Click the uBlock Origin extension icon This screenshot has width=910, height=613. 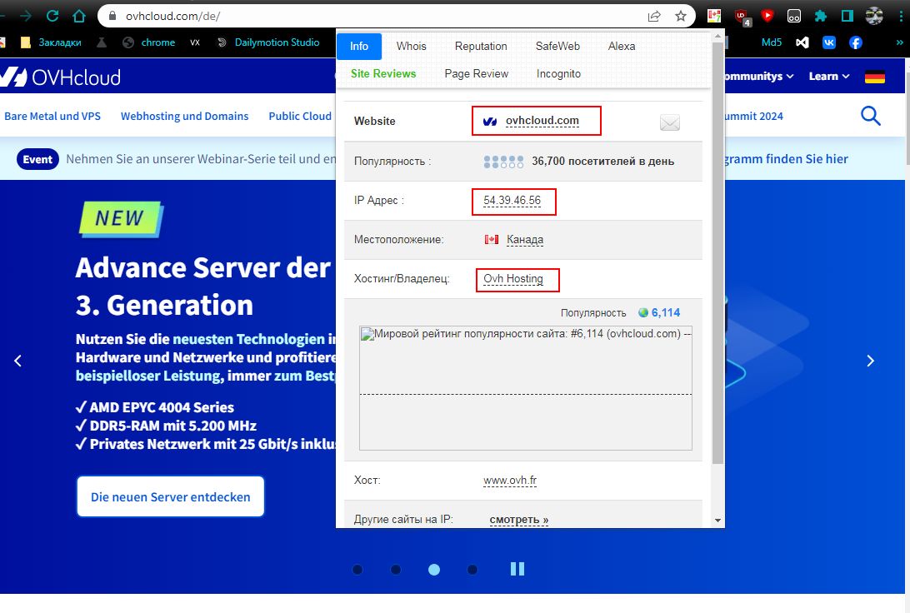pos(741,16)
